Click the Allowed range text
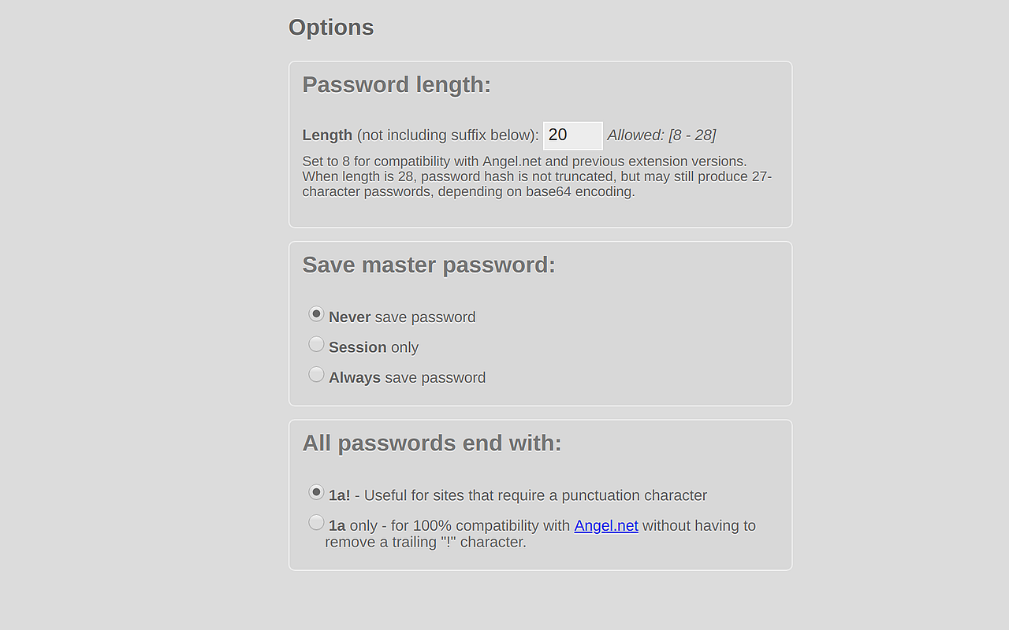Viewport: 1009px width, 630px height. coord(662,135)
